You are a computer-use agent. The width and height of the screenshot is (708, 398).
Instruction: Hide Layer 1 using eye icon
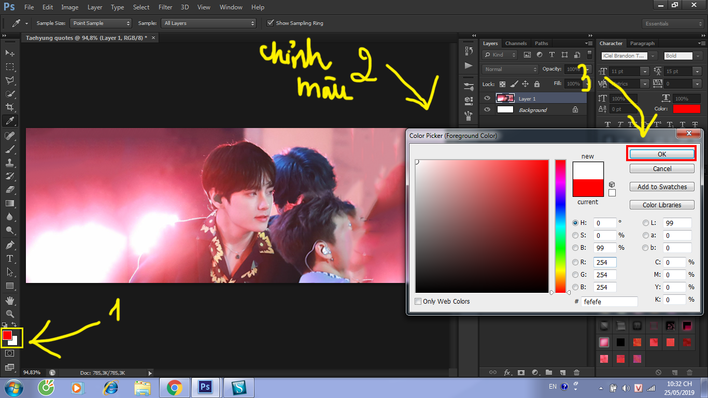point(487,98)
